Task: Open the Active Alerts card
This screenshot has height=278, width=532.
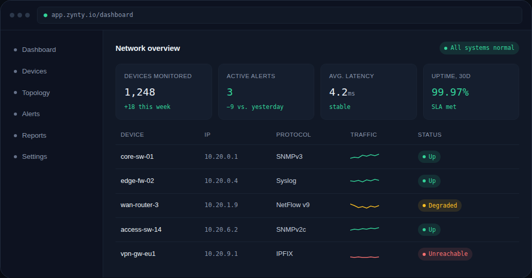Action: (x=266, y=91)
